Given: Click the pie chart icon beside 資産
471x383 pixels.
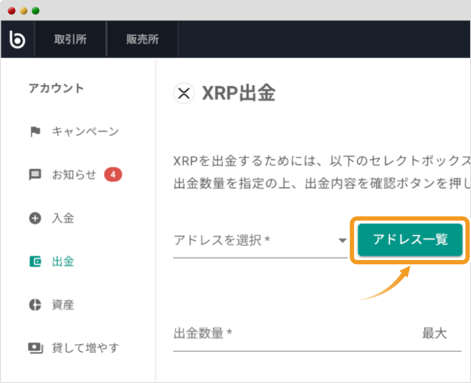Looking at the screenshot, I should (x=36, y=305).
